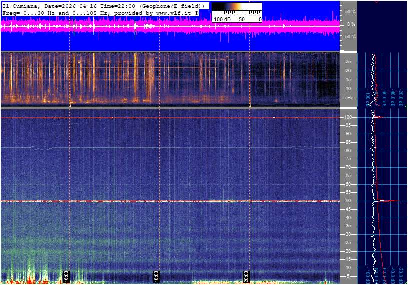Click the -100 dB label in color legend
The width and height of the screenshot is (408, 285).
(x=221, y=19)
